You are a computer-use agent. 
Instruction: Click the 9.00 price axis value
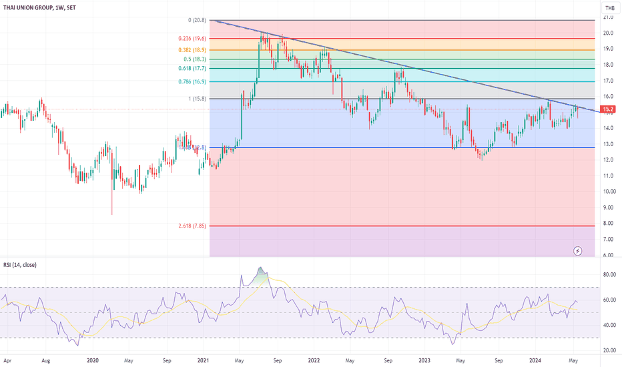point(608,208)
